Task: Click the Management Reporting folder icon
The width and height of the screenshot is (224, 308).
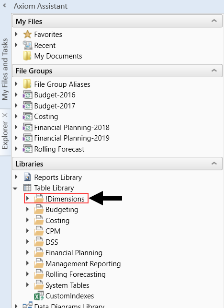Action: coord(39,263)
